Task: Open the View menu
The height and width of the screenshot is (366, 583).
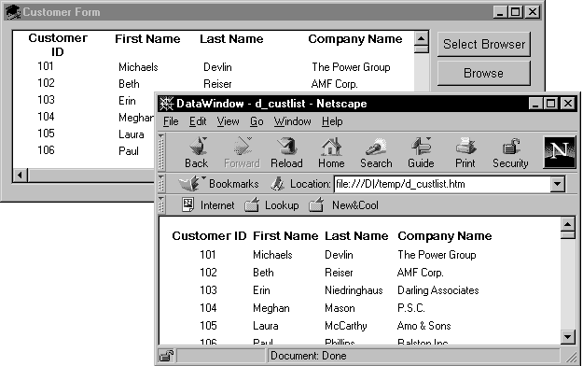Action: (x=228, y=121)
